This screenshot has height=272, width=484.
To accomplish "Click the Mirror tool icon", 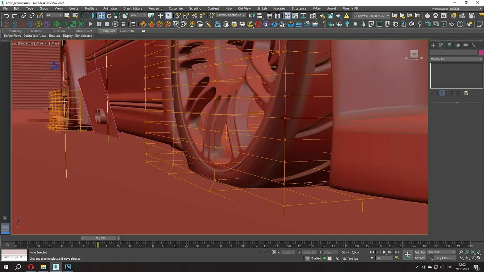I will point(251,16).
